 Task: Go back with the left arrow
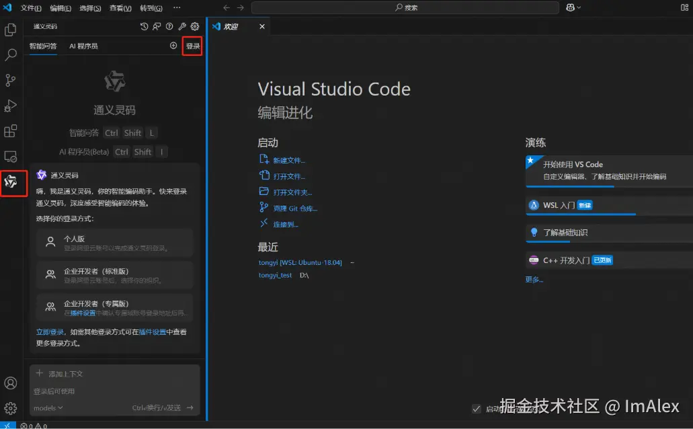tap(227, 7)
